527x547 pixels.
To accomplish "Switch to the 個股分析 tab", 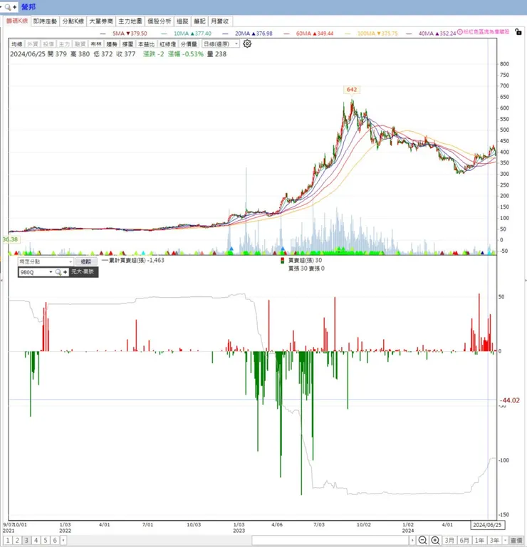I will (x=159, y=21).
